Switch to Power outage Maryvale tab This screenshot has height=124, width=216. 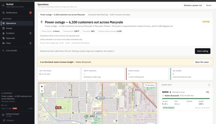pyautogui.click(x=62, y=14)
